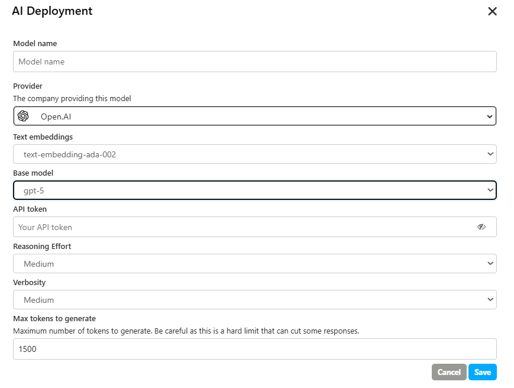Open the Verbosity dropdown

click(x=255, y=299)
